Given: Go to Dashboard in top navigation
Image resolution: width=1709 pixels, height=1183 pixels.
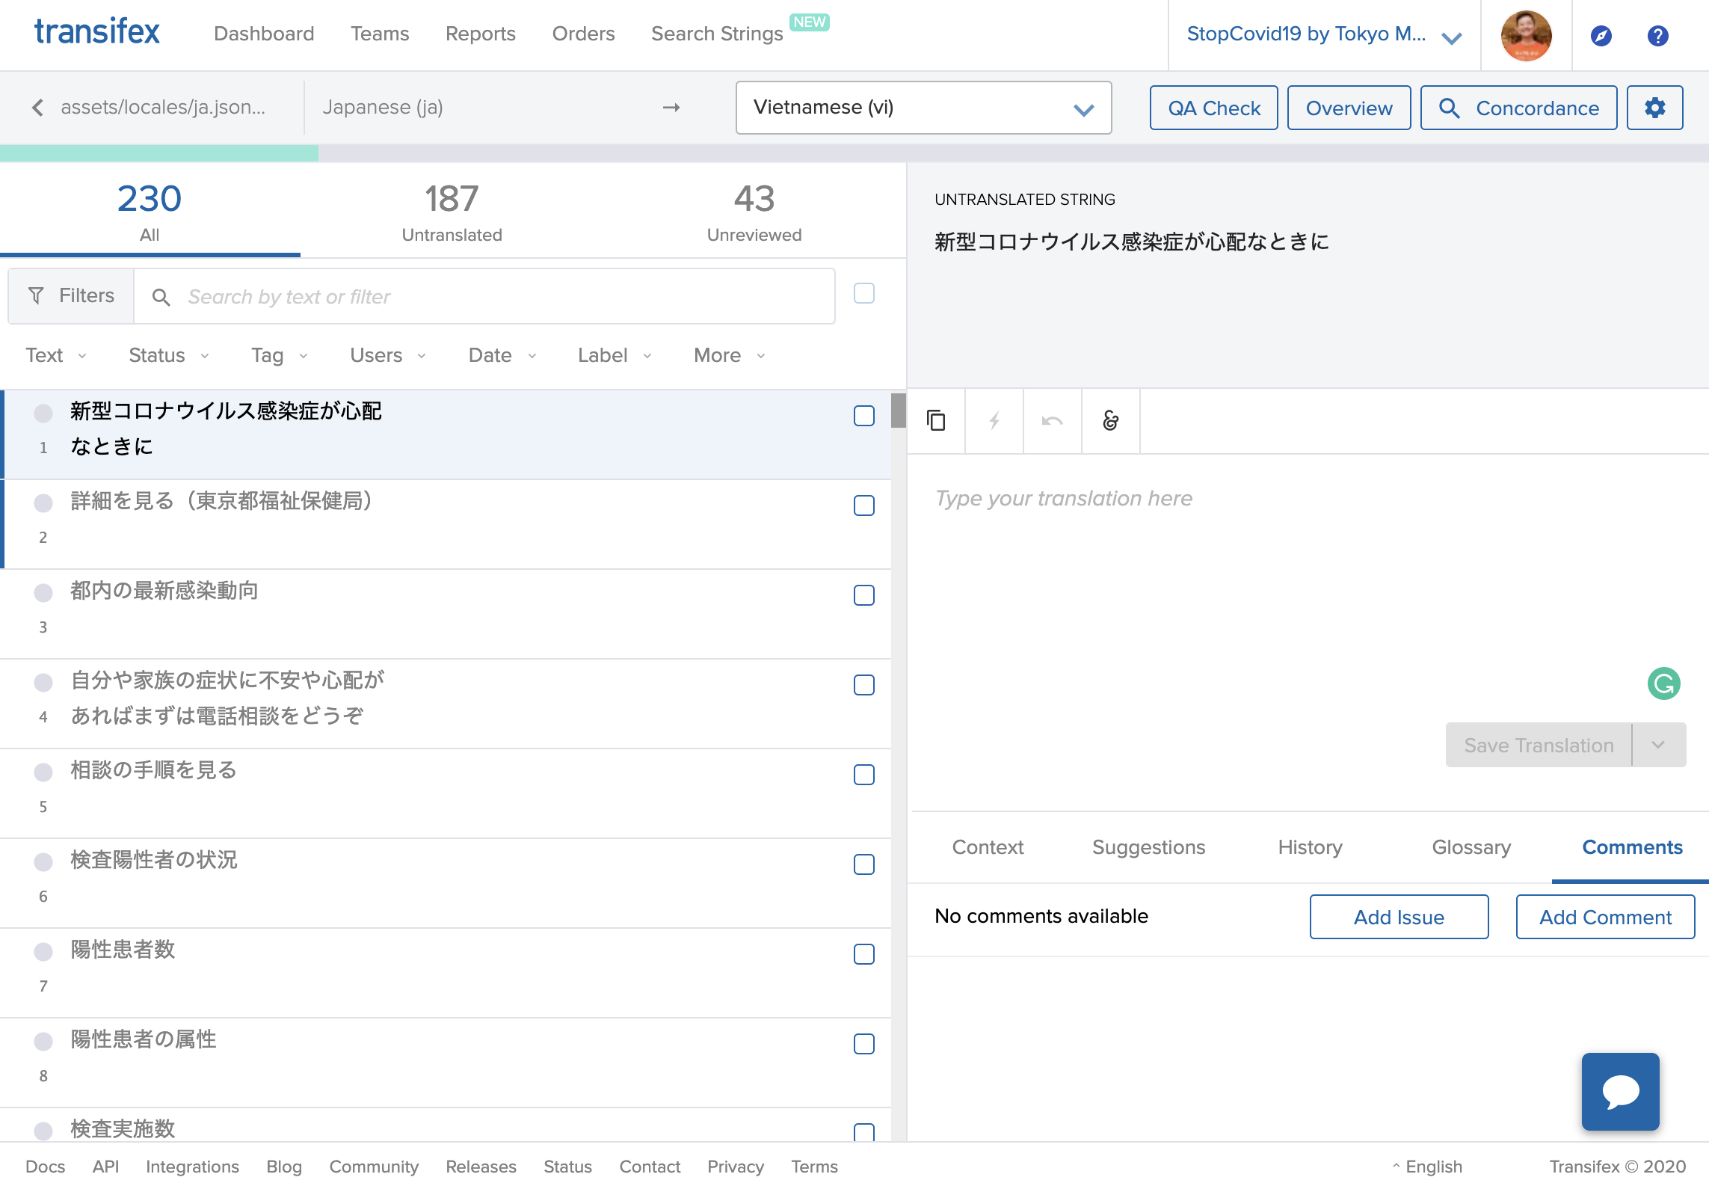Looking at the screenshot, I should (264, 34).
